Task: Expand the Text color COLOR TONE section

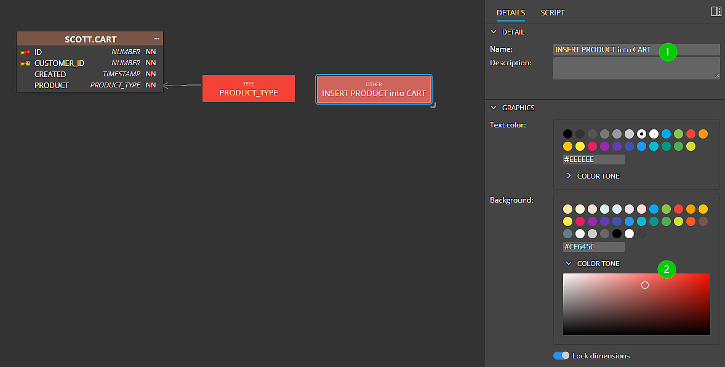Action: (x=569, y=176)
